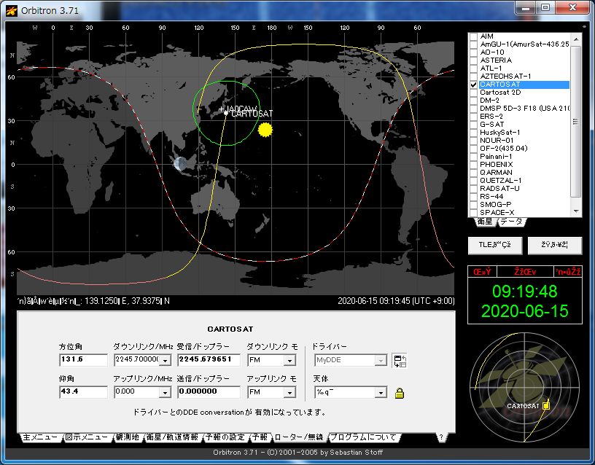The image size is (595, 465).
Task: Open the 予報の設定 tab at the bottom
Action: [227, 437]
